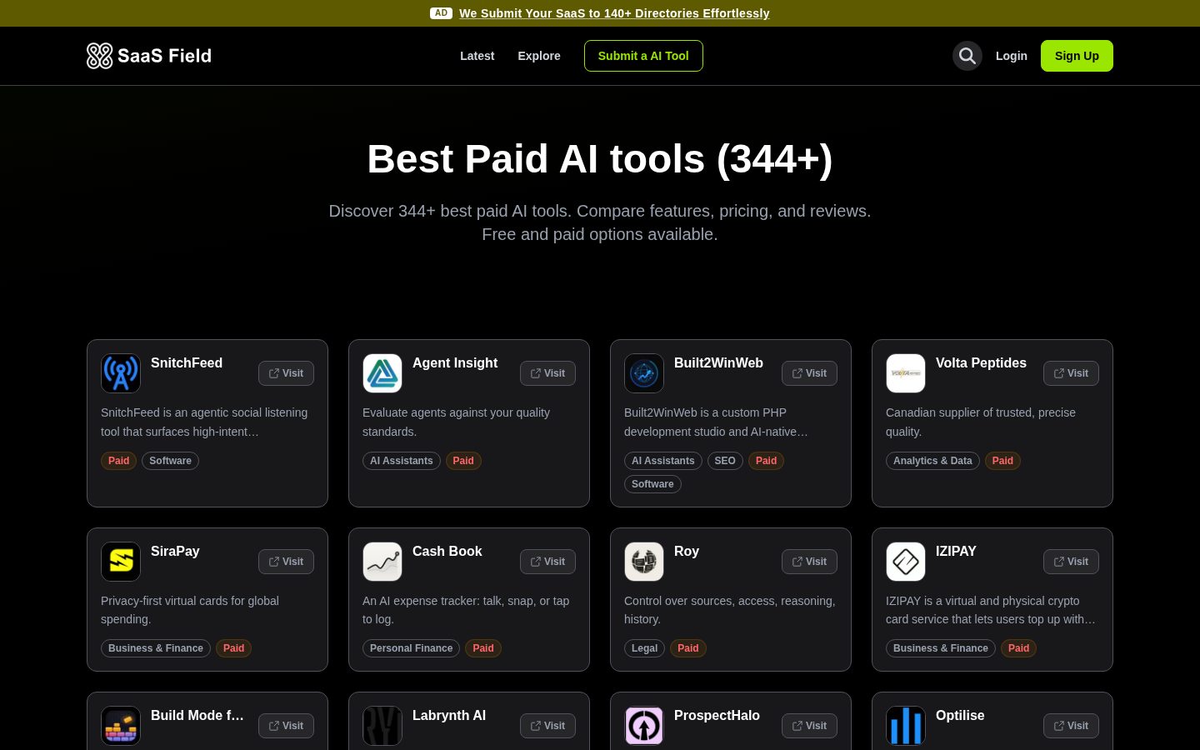Open the SnitchFeed title link
Viewport: 1200px width, 750px height.
tap(187, 362)
